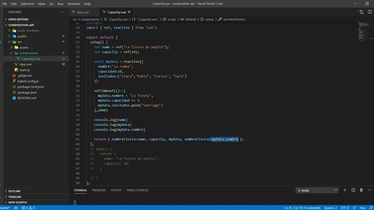Click README.md info file icon
The height and width of the screenshot is (210, 374).
click(14, 98)
